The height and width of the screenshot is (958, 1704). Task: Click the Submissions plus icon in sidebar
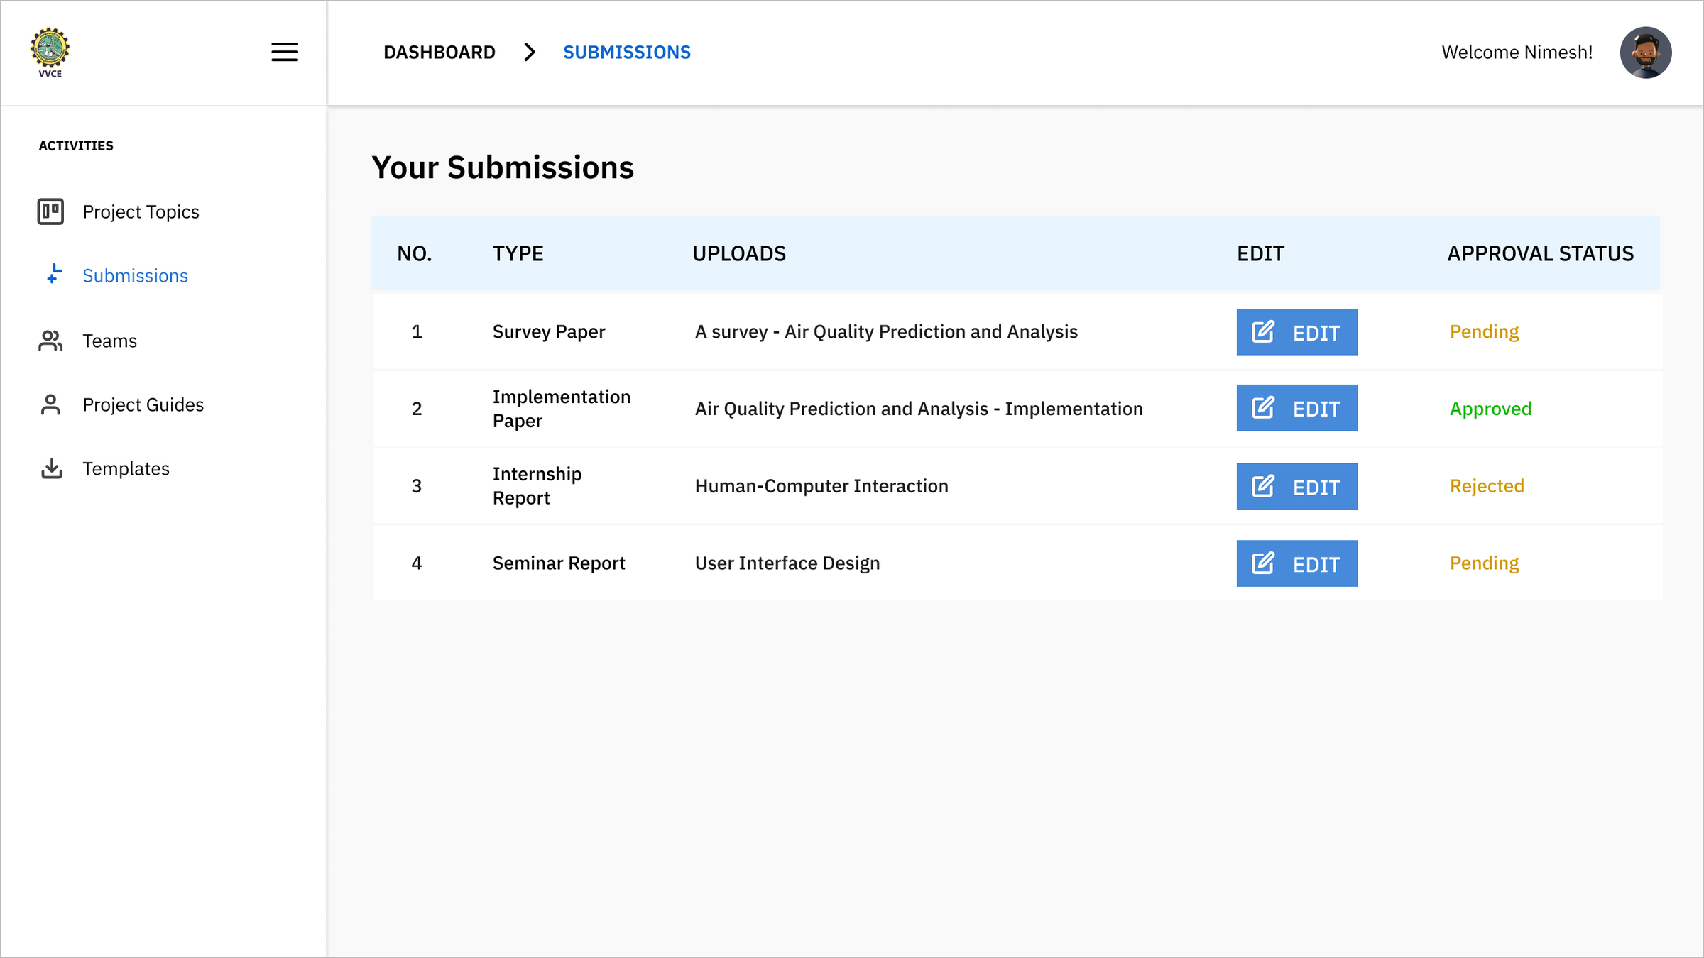pyautogui.click(x=53, y=275)
